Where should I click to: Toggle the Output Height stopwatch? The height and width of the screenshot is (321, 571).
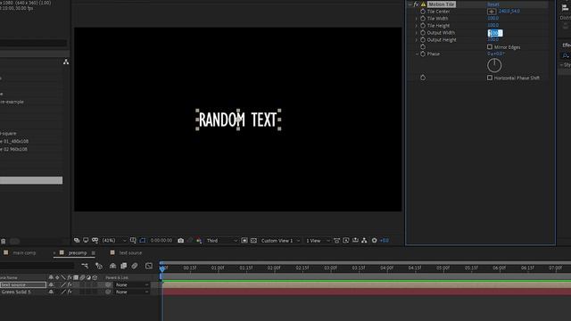click(x=423, y=39)
